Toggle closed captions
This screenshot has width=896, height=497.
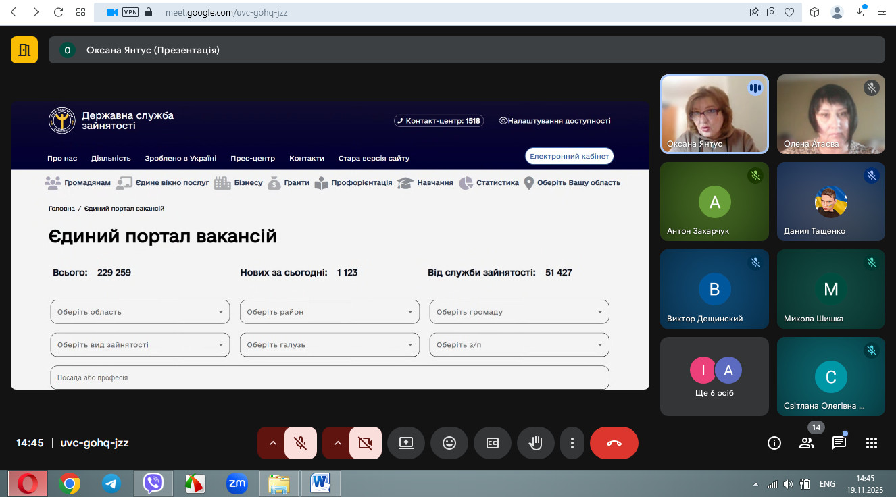pyautogui.click(x=493, y=443)
